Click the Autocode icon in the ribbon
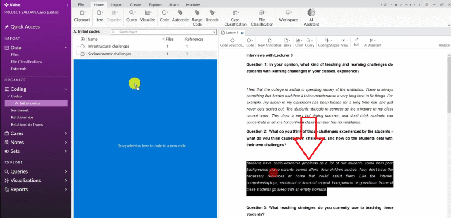451x218 pixels. coord(180,13)
